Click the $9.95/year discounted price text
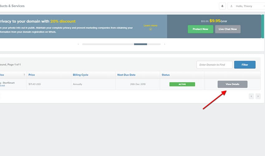Image resolution: width=265 pixels, height=156 pixels. coord(218,21)
